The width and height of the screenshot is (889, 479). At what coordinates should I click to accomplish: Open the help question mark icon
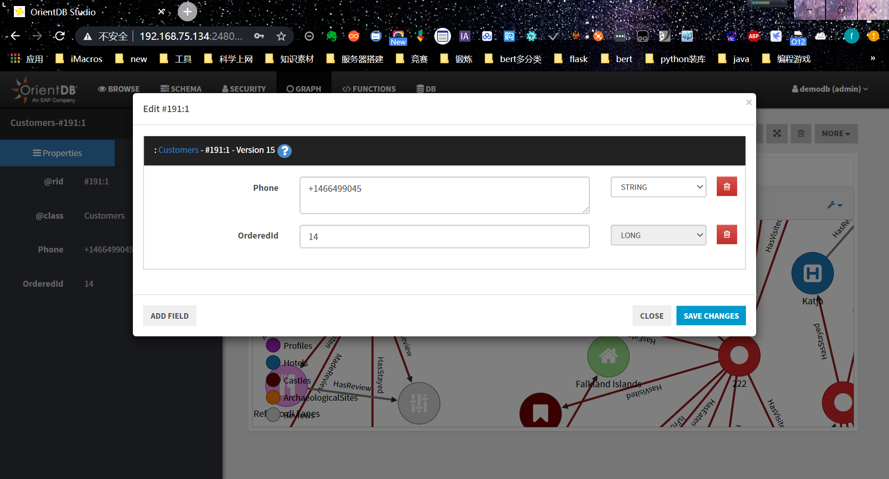coord(284,151)
